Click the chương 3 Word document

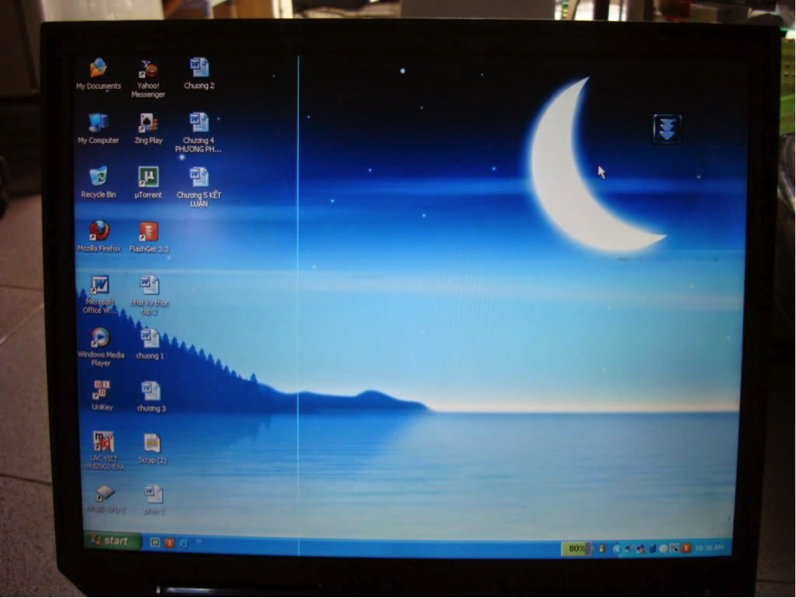coord(151,391)
